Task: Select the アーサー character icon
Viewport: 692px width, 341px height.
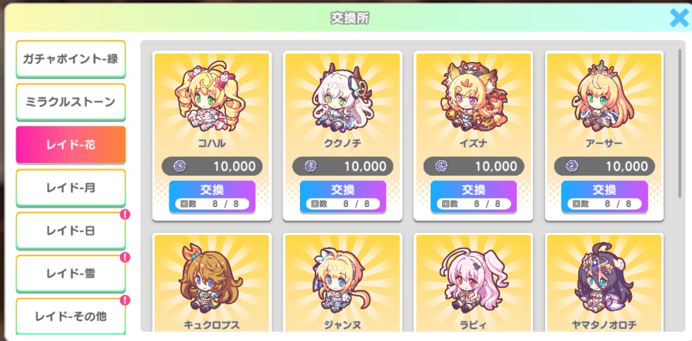Action: click(604, 97)
